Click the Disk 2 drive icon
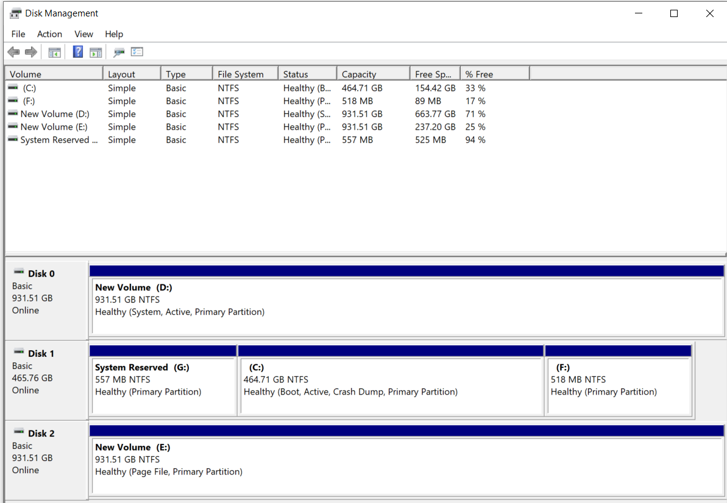This screenshot has width=727, height=503. tap(18, 432)
